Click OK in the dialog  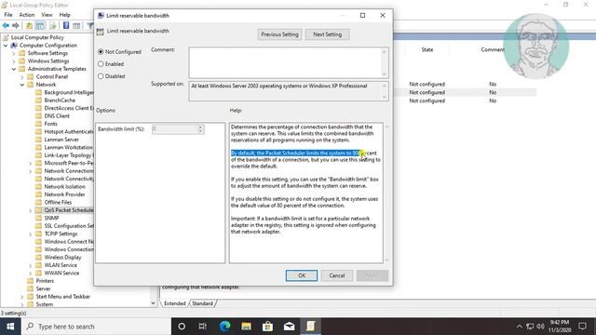(x=302, y=275)
